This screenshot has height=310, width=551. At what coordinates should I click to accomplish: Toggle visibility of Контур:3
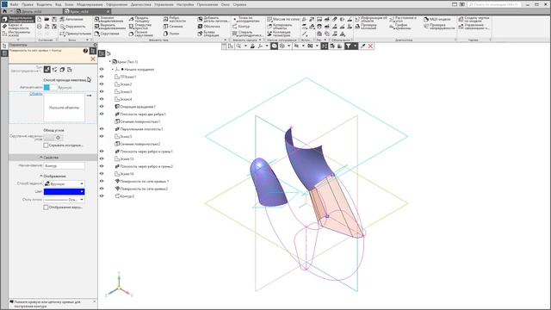click(x=102, y=196)
